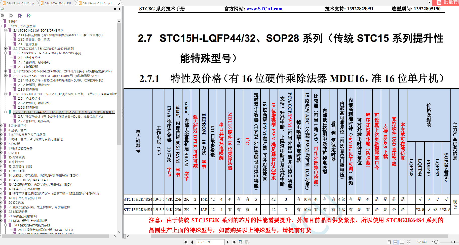The image size is (459, 245).
Task: Click the 48K flash size cell
Action: click(169, 199)
